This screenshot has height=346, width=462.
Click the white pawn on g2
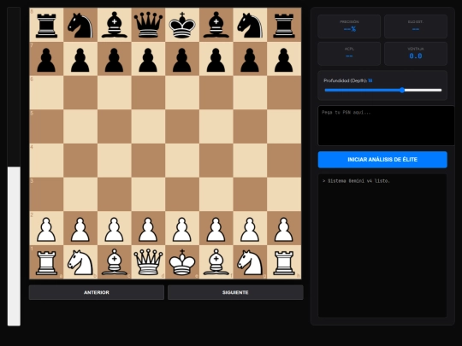250,229
